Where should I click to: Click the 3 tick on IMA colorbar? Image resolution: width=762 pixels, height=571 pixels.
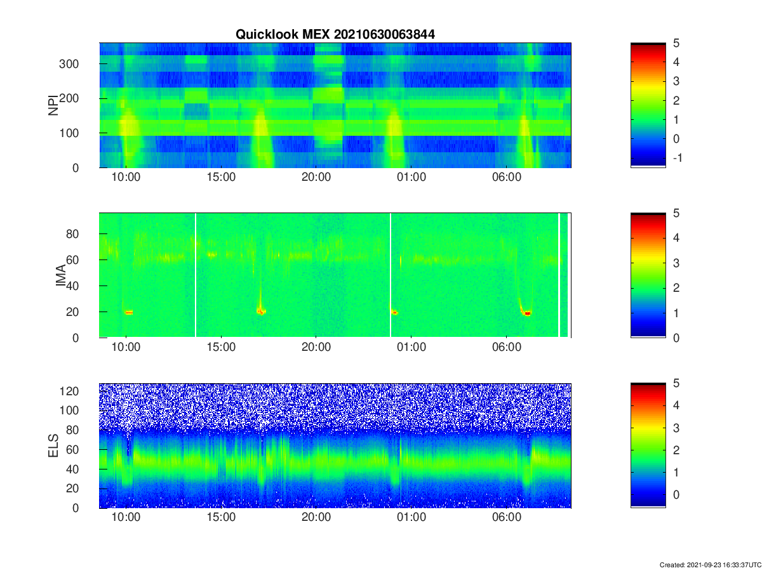pyautogui.click(x=677, y=263)
